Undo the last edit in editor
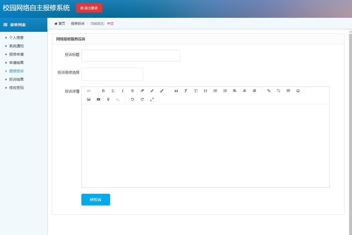The image size is (352, 235). click(x=132, y=99)
